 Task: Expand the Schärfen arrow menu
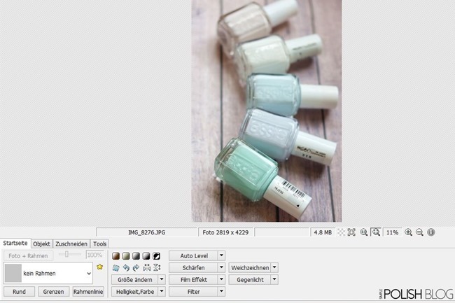(221, 267)
